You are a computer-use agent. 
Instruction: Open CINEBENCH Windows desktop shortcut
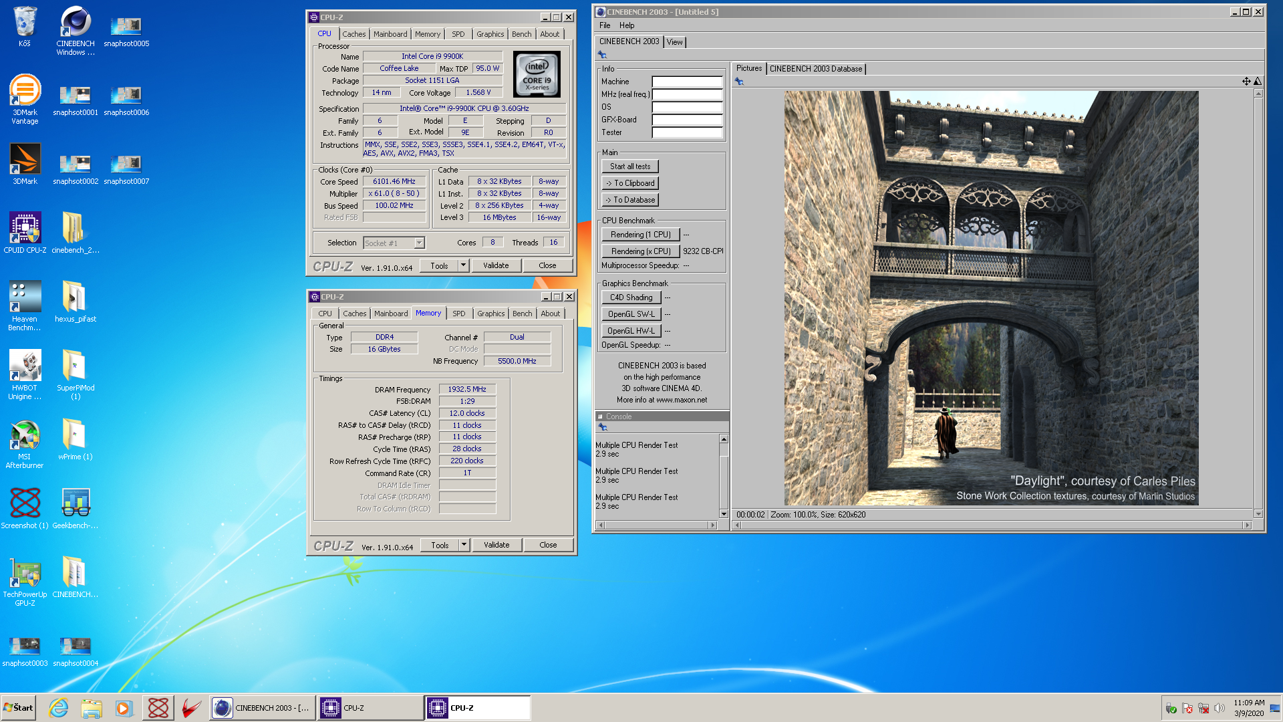coord(76,31)
